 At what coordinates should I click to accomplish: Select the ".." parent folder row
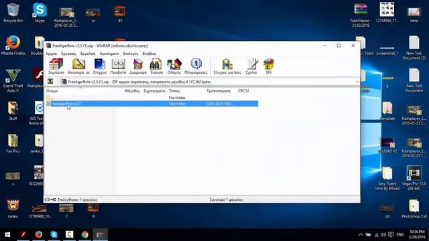pyautogui.click(x=152, y=98)
